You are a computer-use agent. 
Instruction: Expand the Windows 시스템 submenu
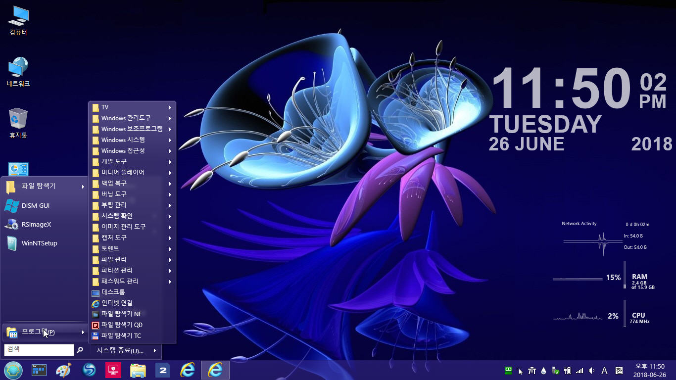(x=132, y=140)
